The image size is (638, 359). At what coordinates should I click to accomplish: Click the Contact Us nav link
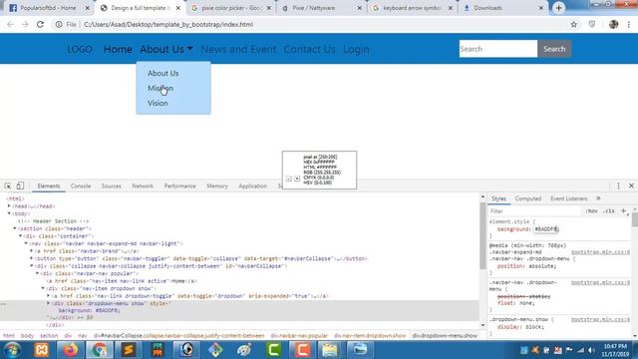[x=310, y=49]
